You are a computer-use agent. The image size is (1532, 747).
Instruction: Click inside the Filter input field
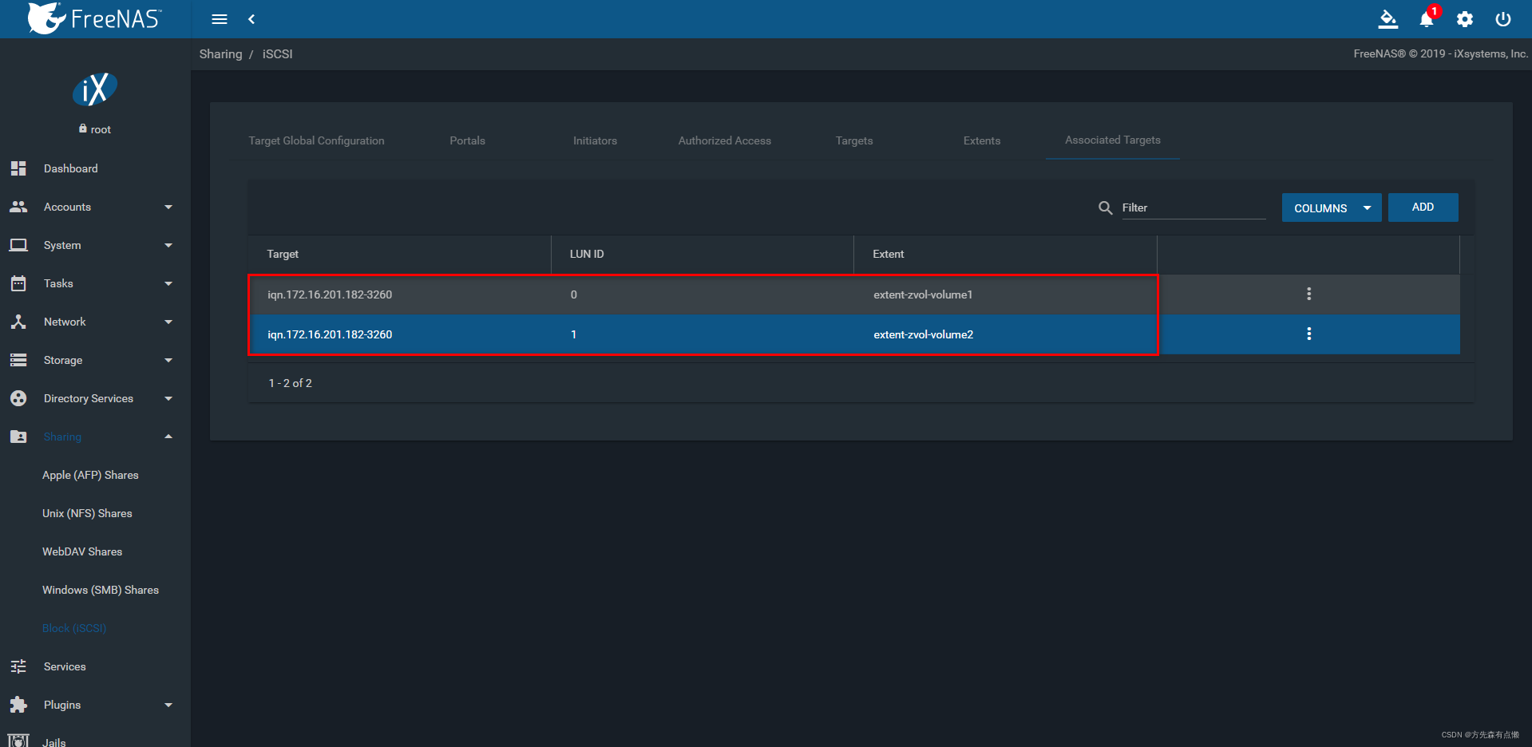click(1190, 207)
